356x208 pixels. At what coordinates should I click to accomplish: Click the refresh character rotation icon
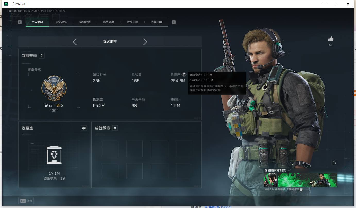pos(334,162)
